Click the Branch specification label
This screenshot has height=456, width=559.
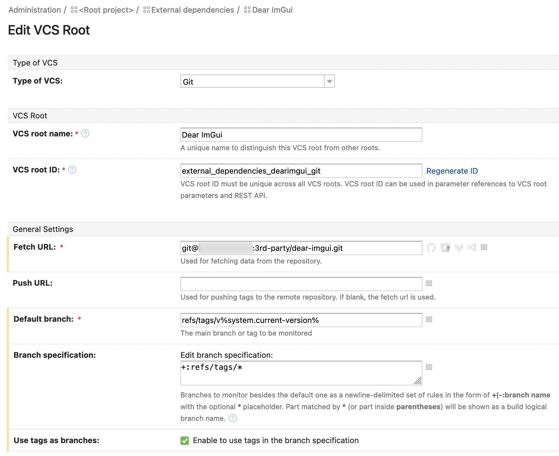(x=55, y=355)
